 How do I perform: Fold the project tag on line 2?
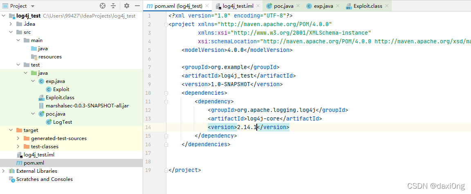coord(166,25)
